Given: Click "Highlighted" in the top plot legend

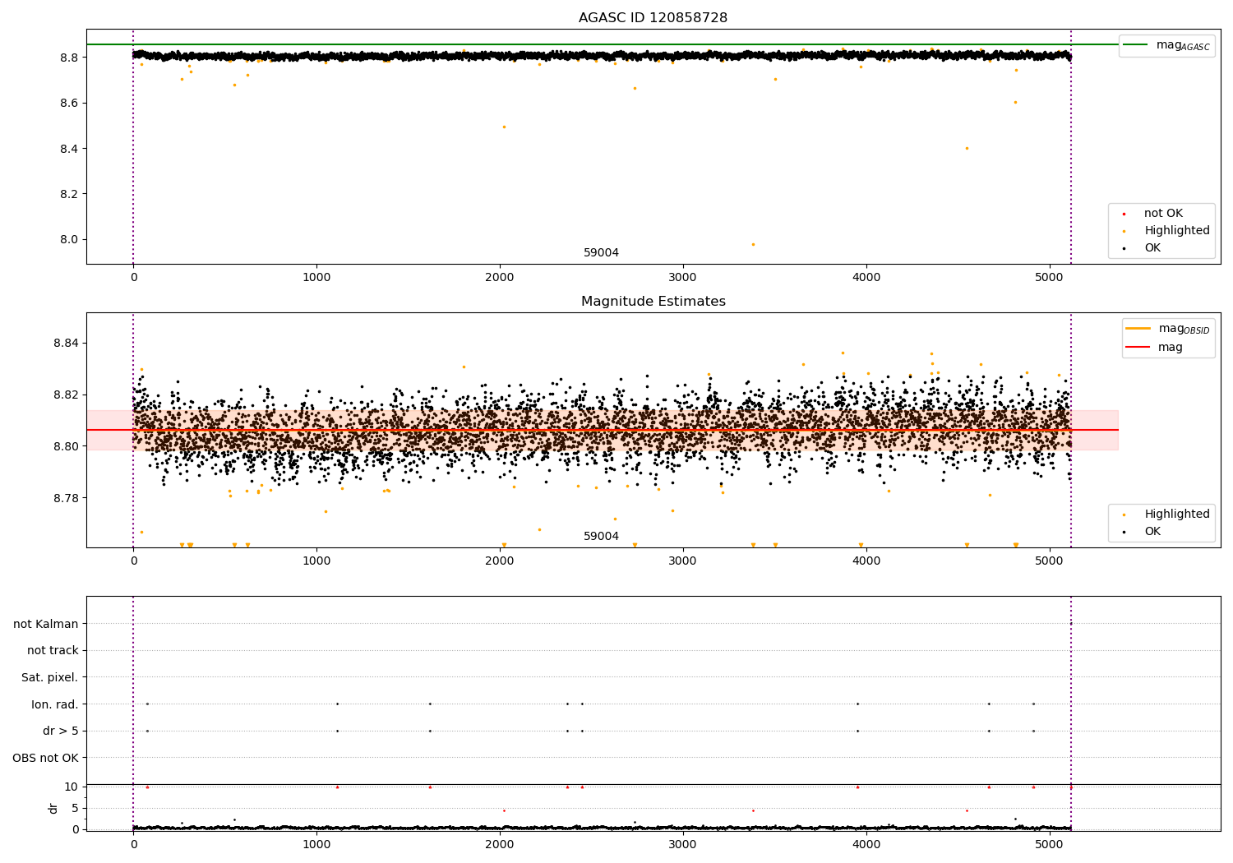Looking at the screenshot, I should pyautogui.click(x=1176, y=231).
